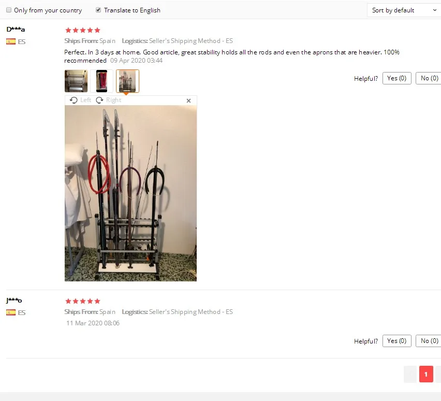441x401 pixels.
Task: Select the highlighted third review thumbnail
Action: pos(127,81)
